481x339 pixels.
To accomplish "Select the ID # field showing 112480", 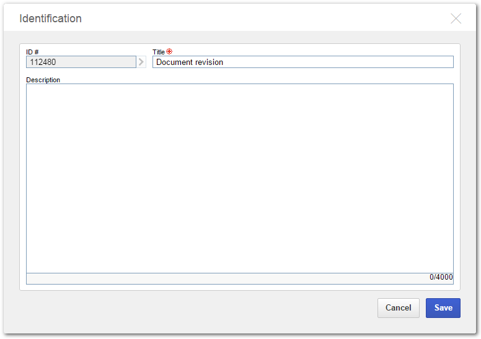I will (81, 62).
